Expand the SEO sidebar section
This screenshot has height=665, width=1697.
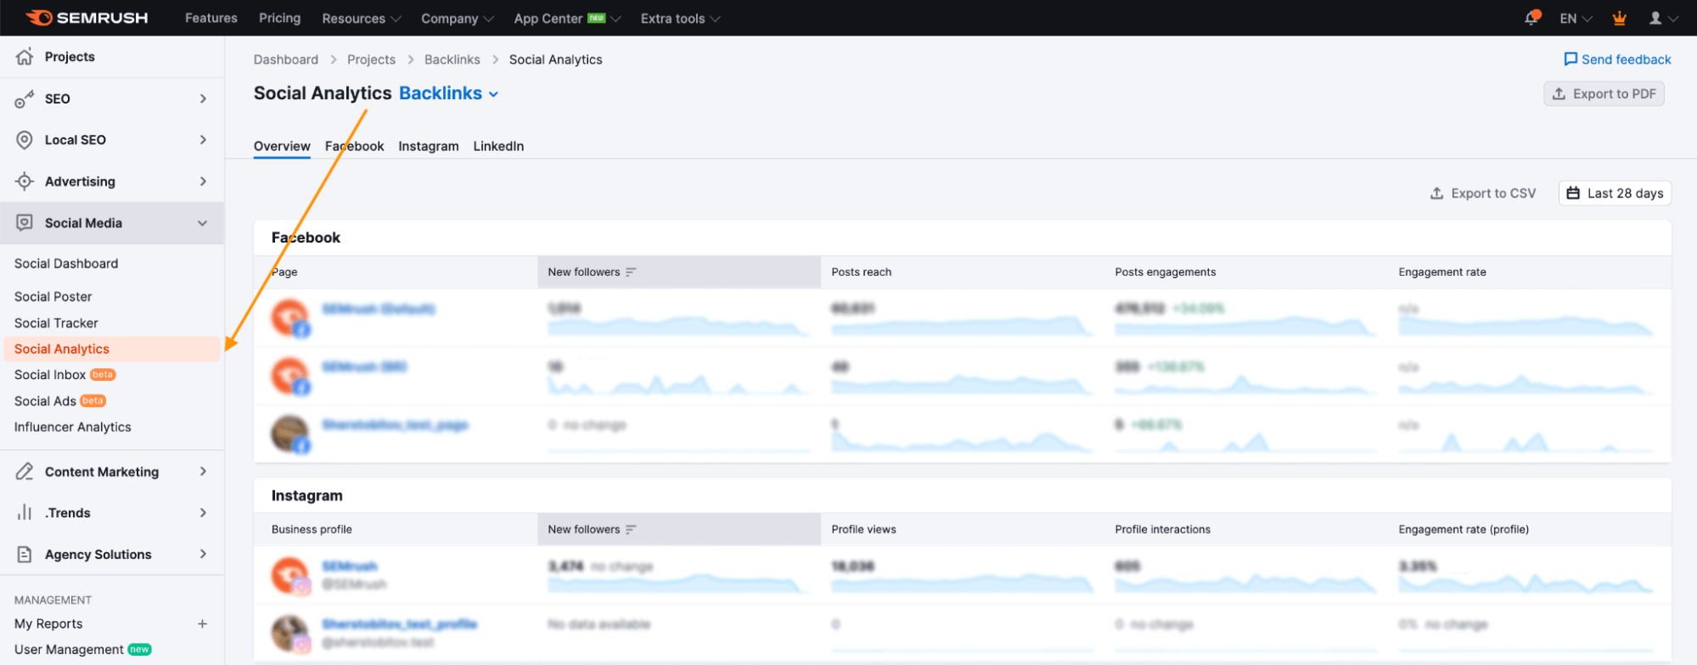(203, 99)
